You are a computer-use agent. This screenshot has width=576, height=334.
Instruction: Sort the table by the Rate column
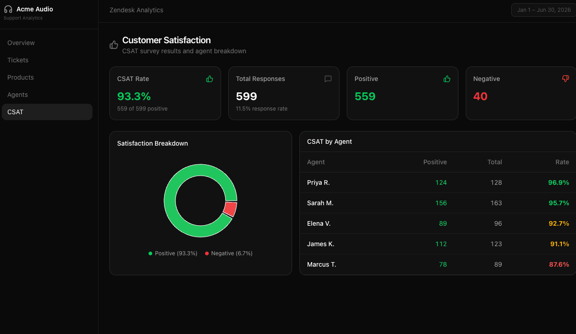pyautogui.click(x=562, y=162)
